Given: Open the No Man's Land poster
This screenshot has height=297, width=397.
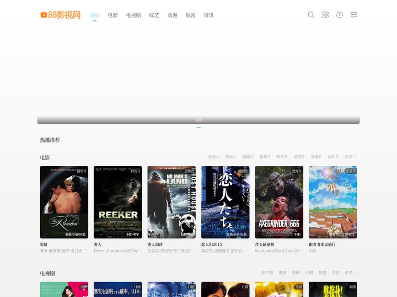Looking at the screenshot, I should click(x=171, y=202).
